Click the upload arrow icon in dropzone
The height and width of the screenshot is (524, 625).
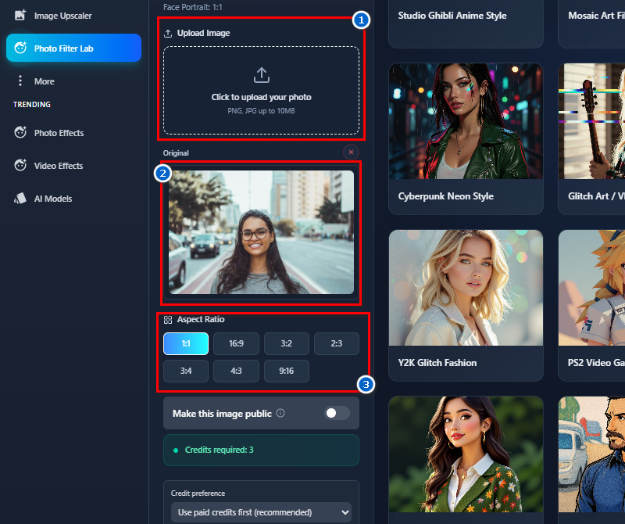point(261,75)
